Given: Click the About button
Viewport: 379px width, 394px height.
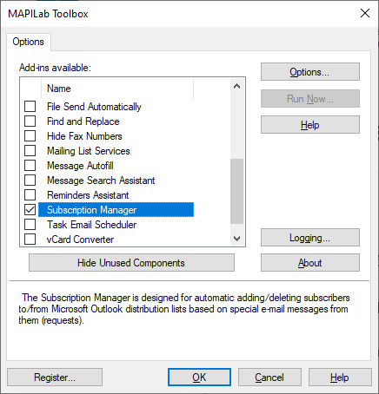Looking at the screenshot, I should click(310, 263).
